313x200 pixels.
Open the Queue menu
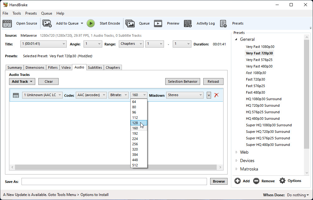pos(46,13)
